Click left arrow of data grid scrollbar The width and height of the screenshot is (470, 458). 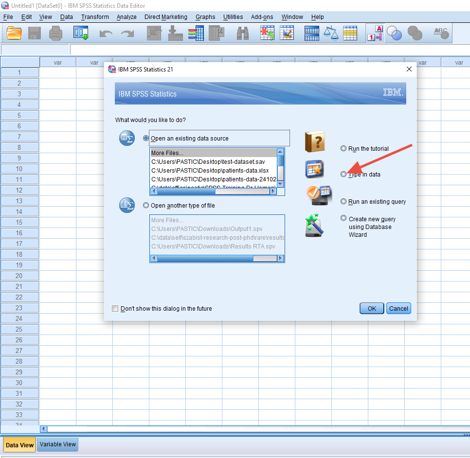tap(43, 429)
